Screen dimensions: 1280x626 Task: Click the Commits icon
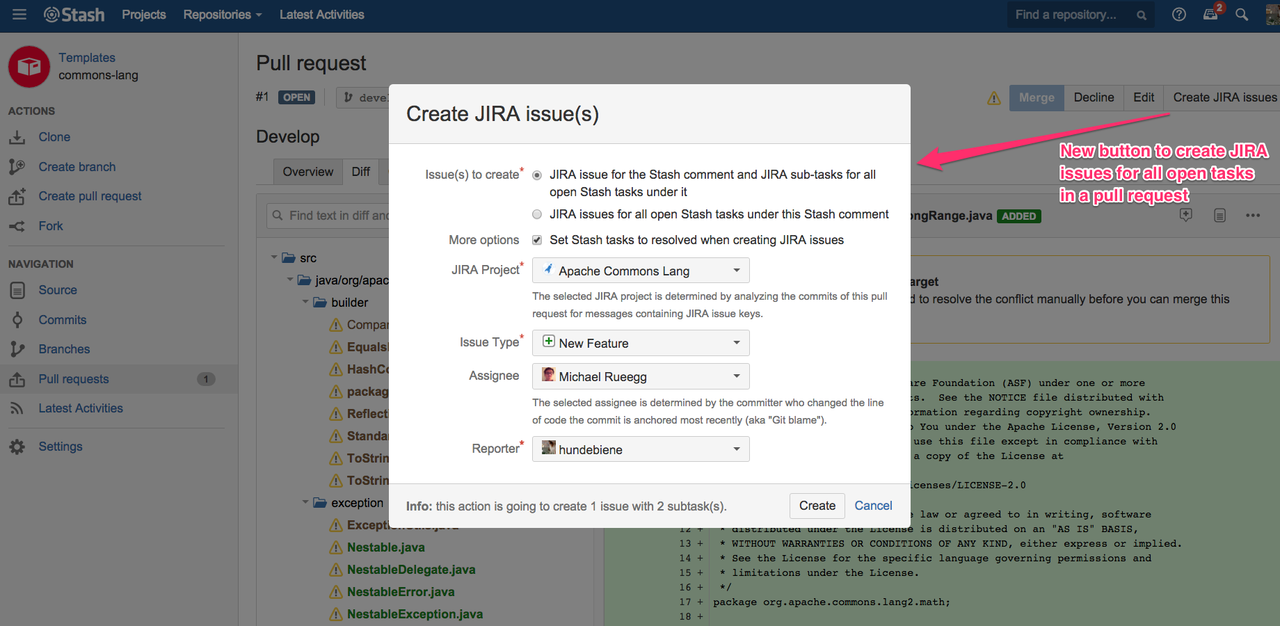[x=17, y=320]
